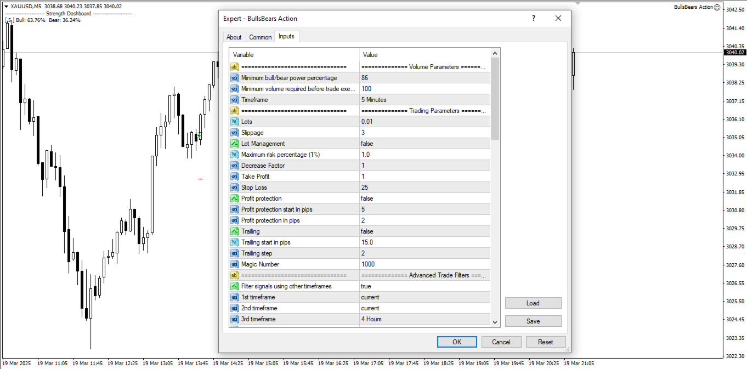Click the Profit protection in pips icon
The image size is (747, 369).
tap(234, 220)
